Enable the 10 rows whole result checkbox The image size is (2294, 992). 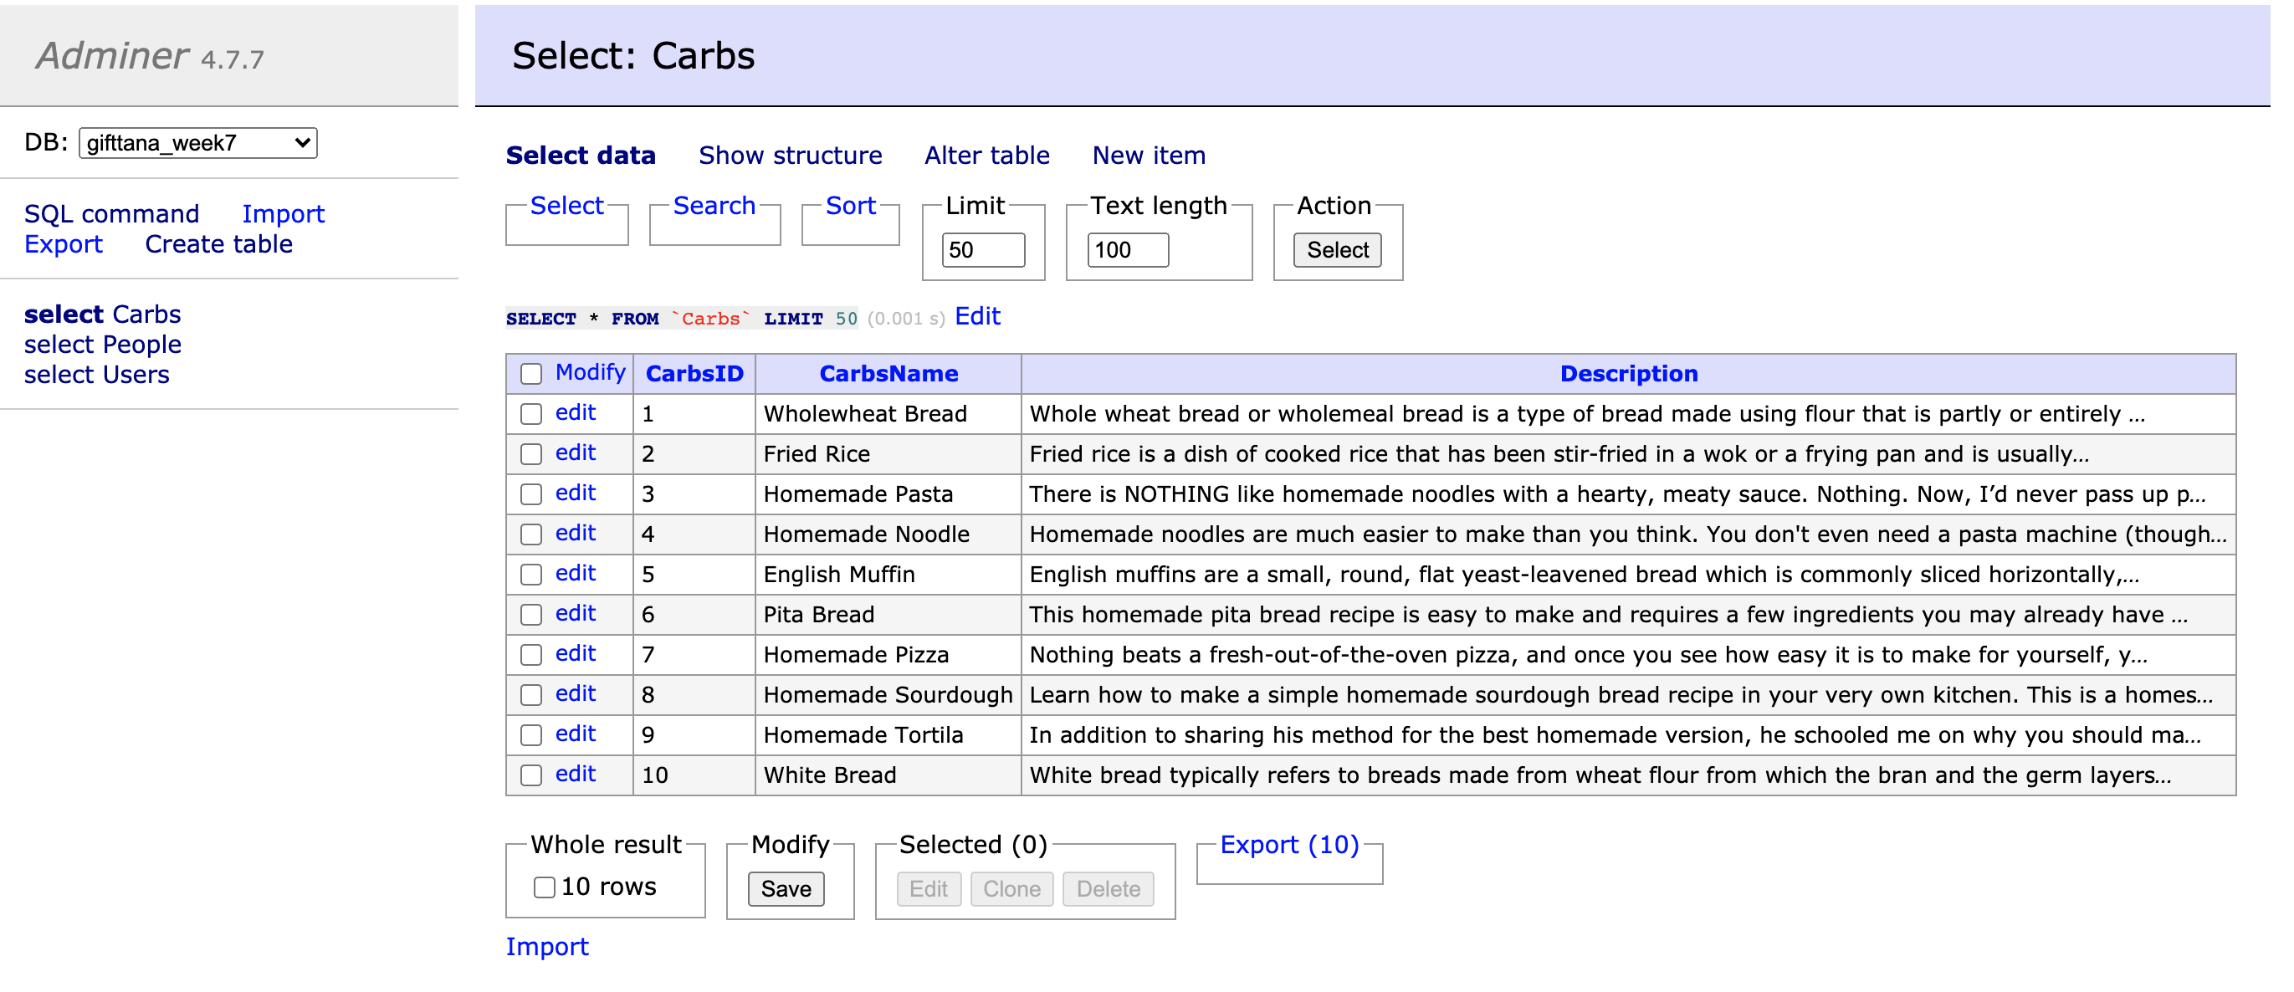(x=545, y=886)
